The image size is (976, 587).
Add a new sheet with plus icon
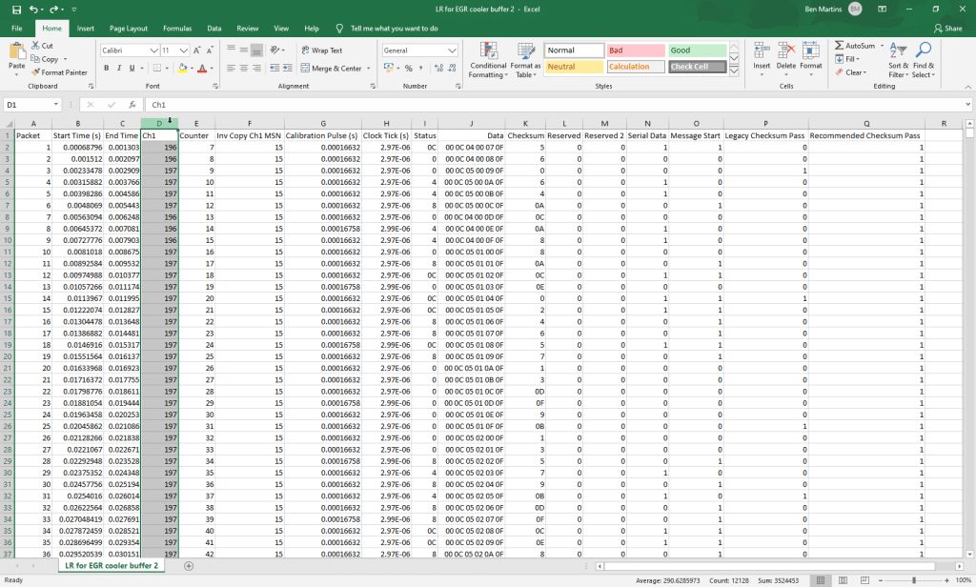pos(189,566)
